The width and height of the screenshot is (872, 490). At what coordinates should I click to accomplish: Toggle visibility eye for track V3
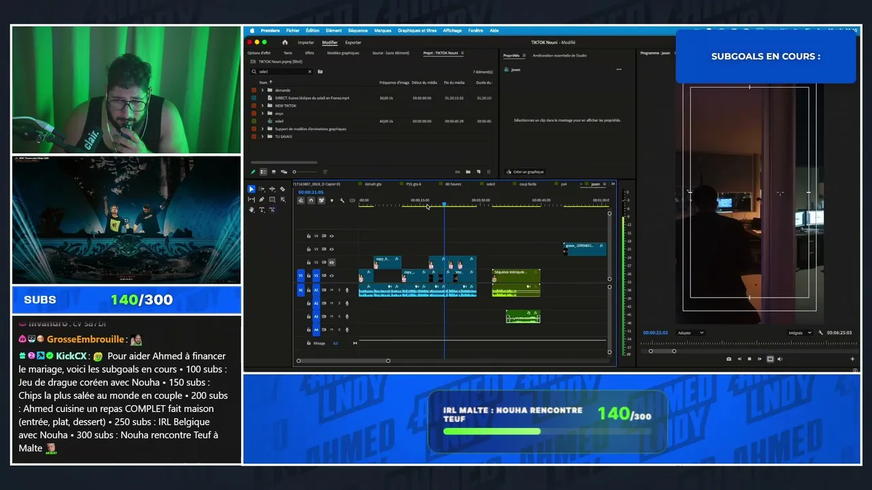click(x=332, y=249)
